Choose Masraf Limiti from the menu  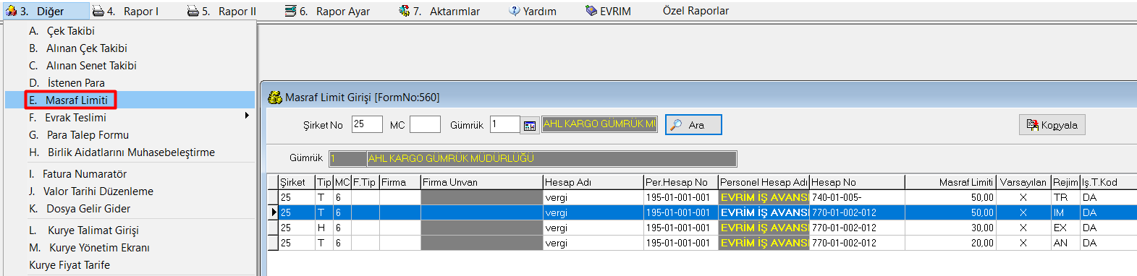(x=130, y=100)
